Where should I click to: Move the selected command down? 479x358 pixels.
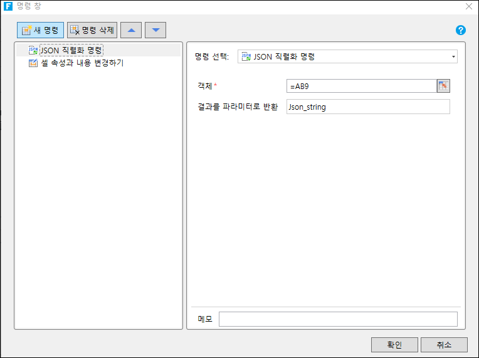click(155, 30)
